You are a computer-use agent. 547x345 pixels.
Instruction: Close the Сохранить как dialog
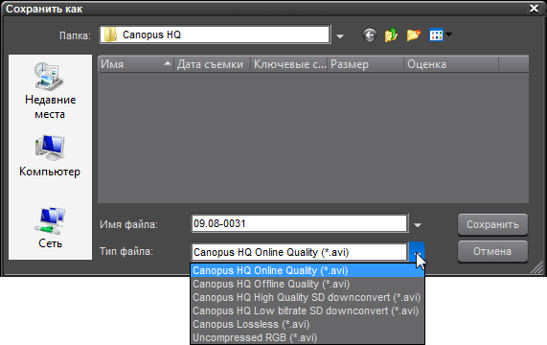point(535,9)
